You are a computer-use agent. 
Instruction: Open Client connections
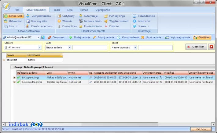click(x=39, y=26)
